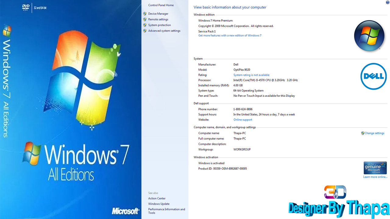Image resolution: width=390 pixels, height=219 pixels.
Task: Open the Online support website link
Action: [243, 120]
